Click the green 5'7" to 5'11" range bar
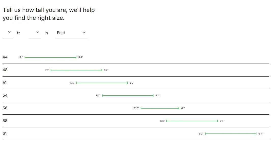The image size is (275, 149). (128, 96)
